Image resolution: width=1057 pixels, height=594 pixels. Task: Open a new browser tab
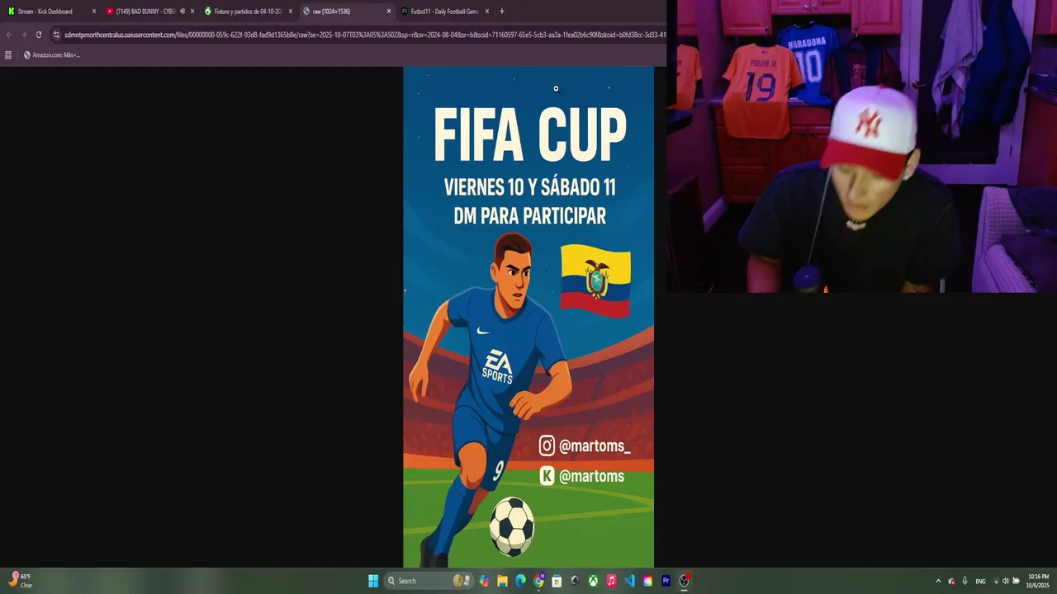502,12
